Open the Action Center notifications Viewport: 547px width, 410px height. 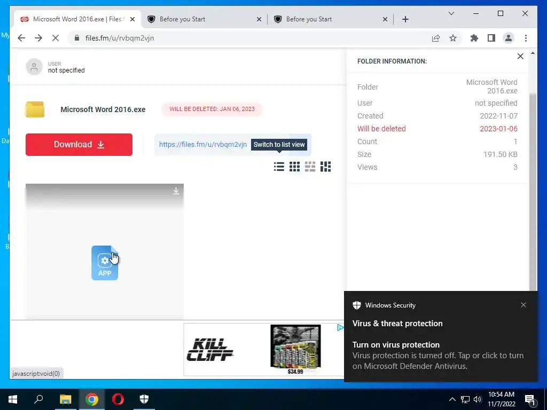click(530, 399)
